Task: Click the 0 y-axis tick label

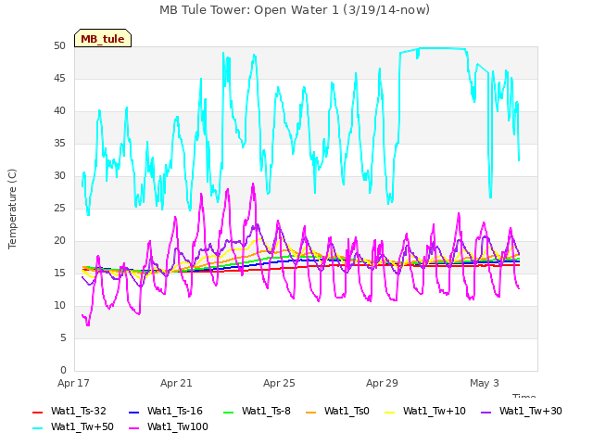Action: point(63,371)
